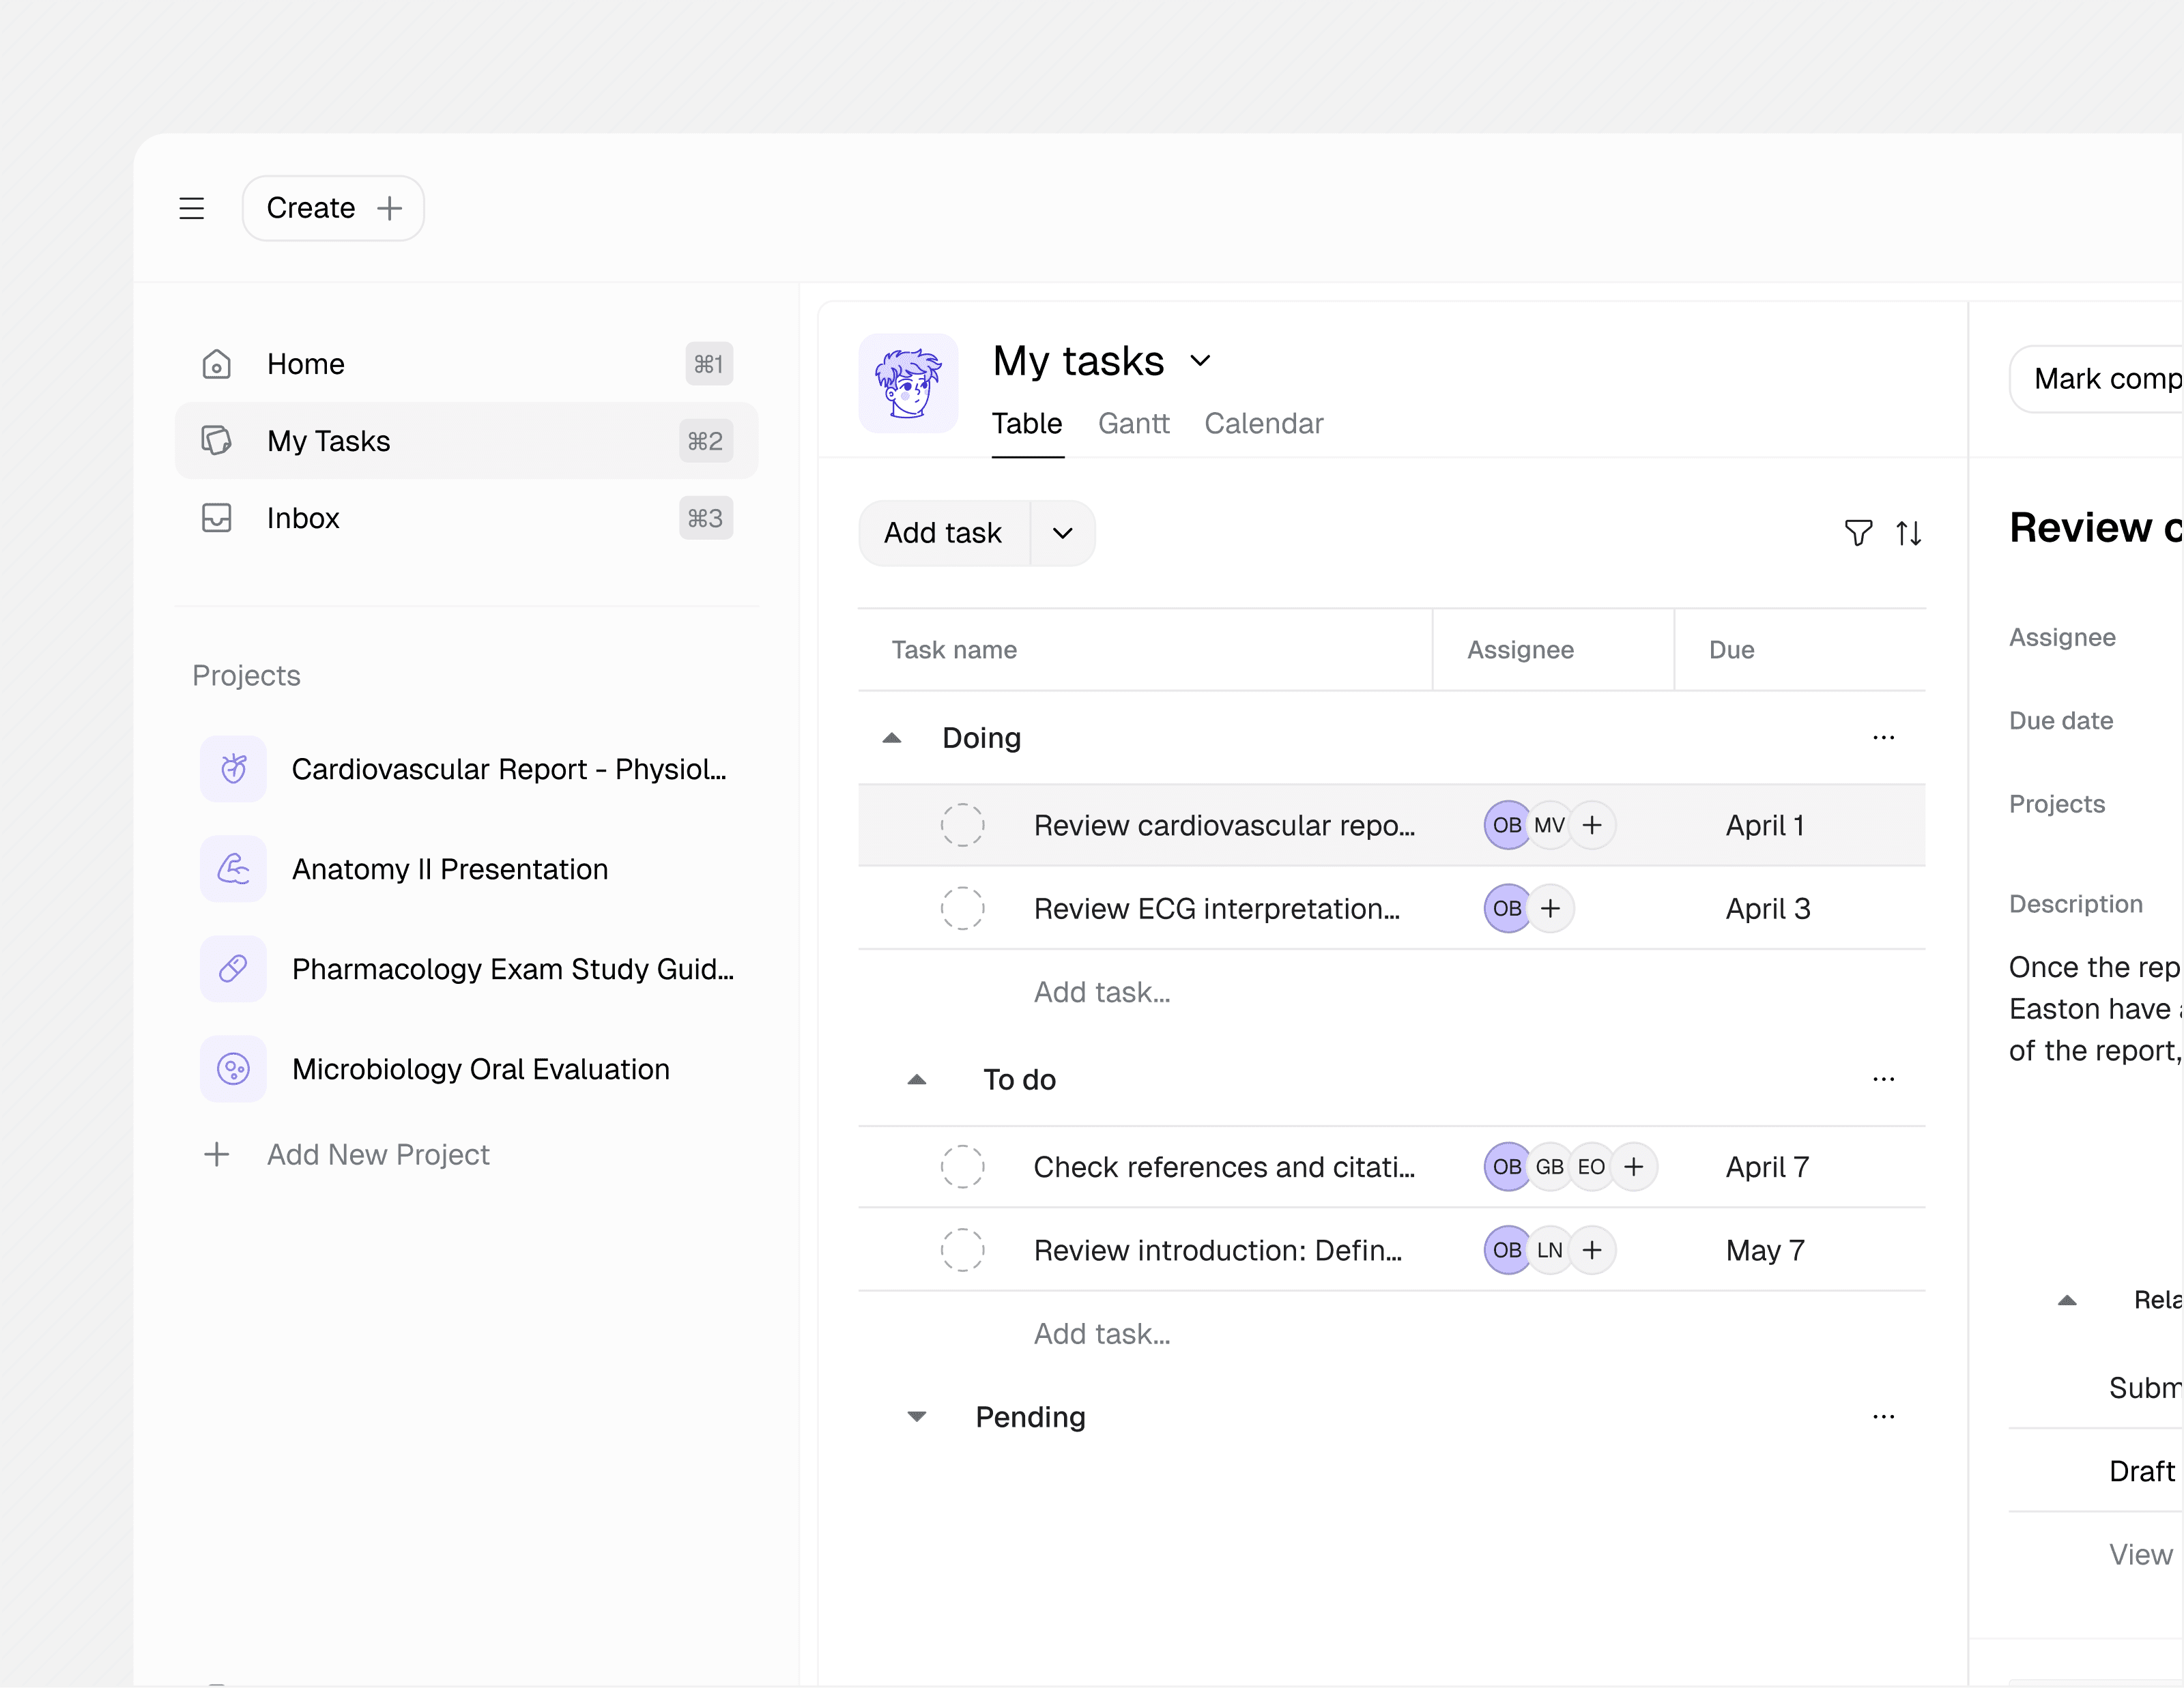Toggle Check references and citations checkbox
The width and height of the screenshot is (2184, 1688).
click(x=962, y=1166)
